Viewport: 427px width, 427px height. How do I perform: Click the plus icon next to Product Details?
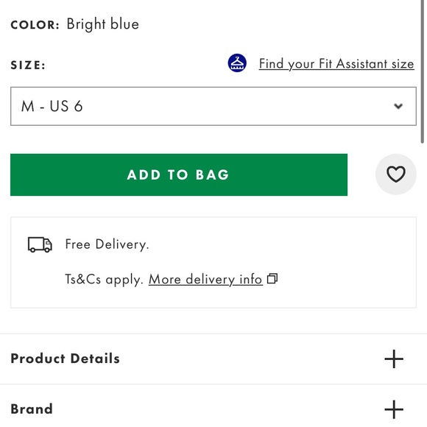[394, 359]
